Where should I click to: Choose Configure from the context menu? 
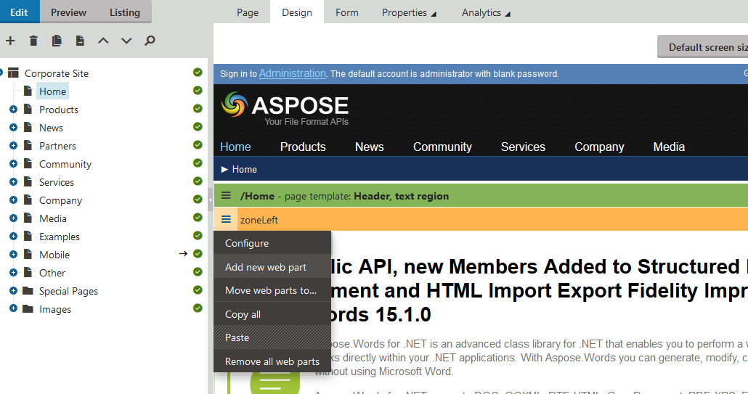(x=272, y=243)
